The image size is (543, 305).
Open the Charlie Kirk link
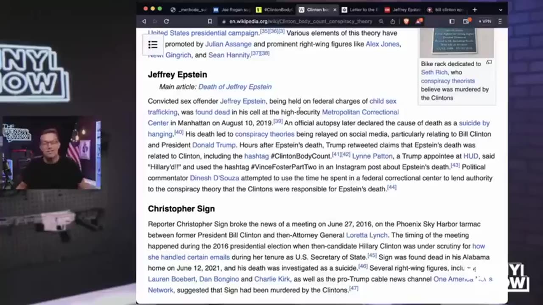(x=272, y=279)
